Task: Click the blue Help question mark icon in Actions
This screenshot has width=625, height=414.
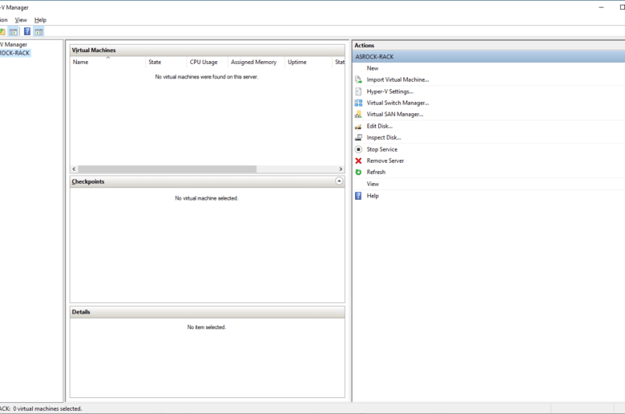Action: (x=358, y=196)
